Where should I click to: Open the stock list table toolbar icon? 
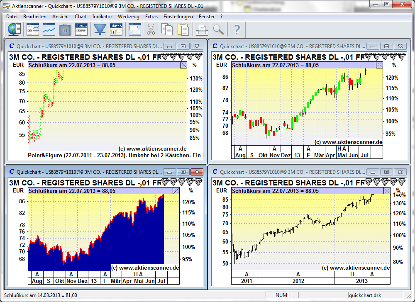tap(33, 29)
